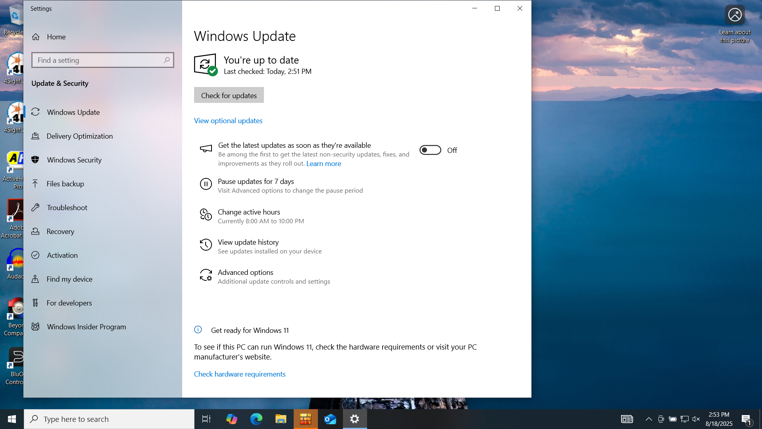
Task: Click the Find a setting field
Action: 102,60
